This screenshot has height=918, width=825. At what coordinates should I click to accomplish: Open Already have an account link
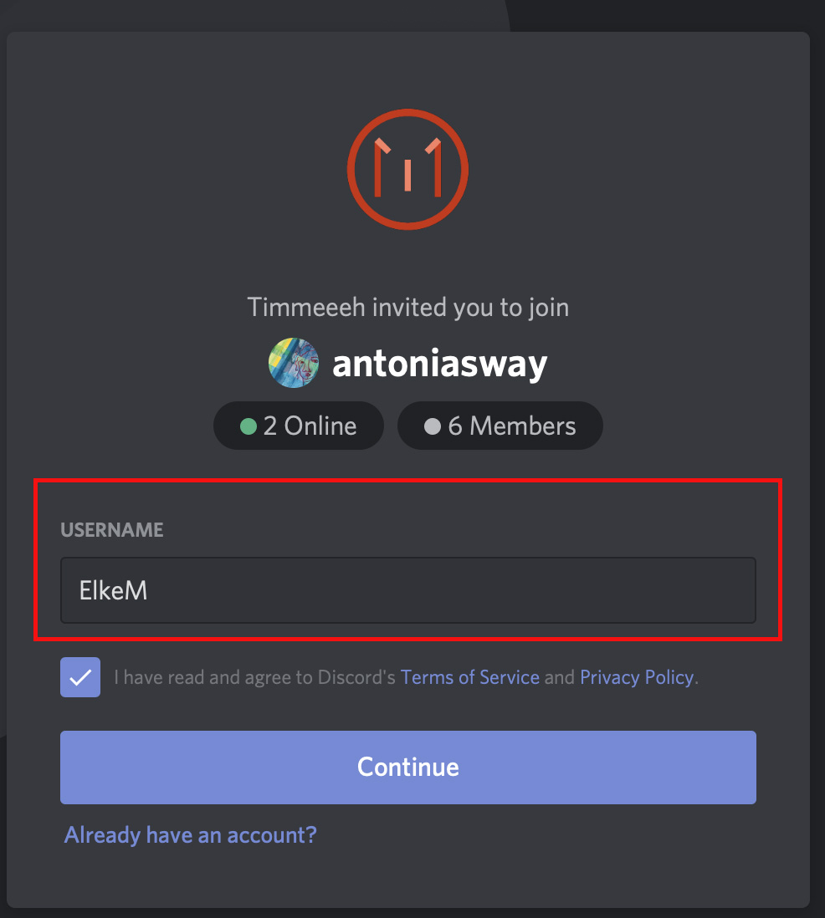pos(191,835)
